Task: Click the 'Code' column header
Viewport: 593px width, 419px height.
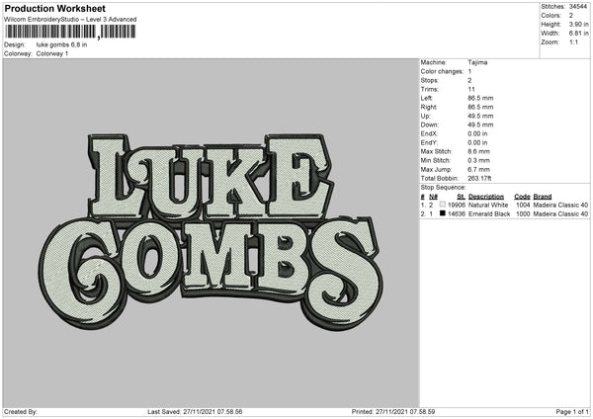Action: (522, 197)
